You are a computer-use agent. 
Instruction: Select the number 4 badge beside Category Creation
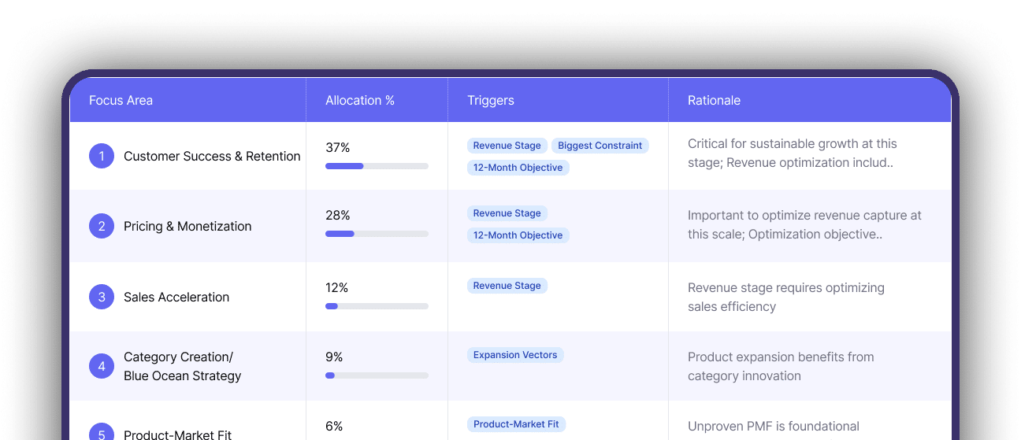(102, 366)
